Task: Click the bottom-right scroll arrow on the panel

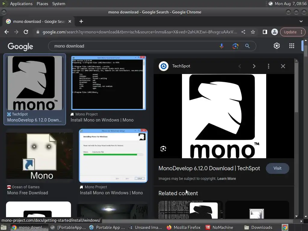Action: click(296, 217)
